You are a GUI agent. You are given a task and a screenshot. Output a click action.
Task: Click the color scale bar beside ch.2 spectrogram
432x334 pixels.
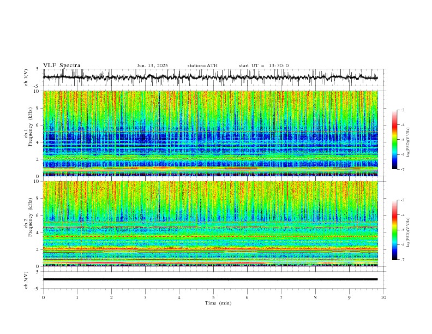pos(394,230)
